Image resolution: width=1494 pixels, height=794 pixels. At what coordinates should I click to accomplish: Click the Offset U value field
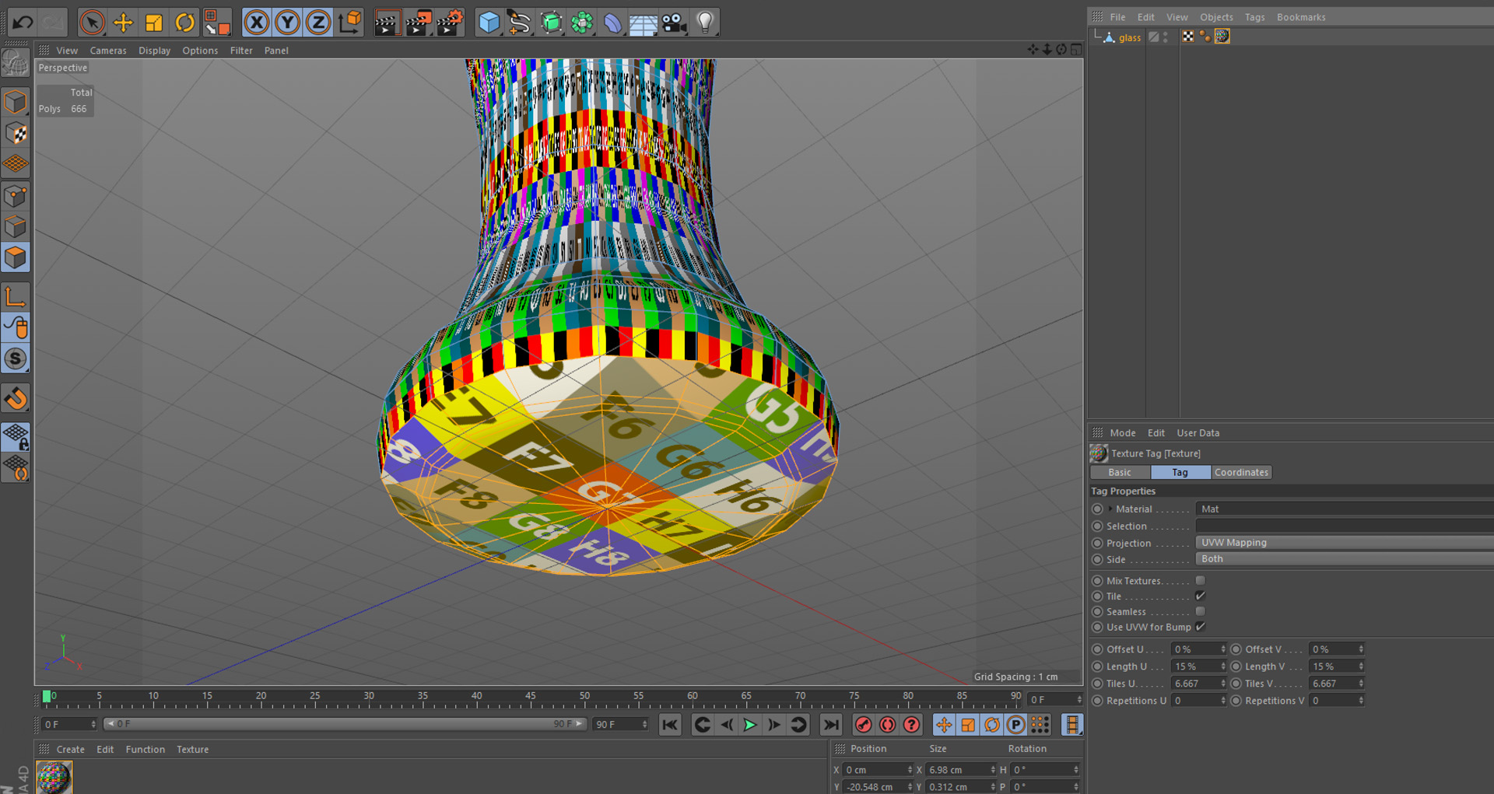click(1194, 649)
